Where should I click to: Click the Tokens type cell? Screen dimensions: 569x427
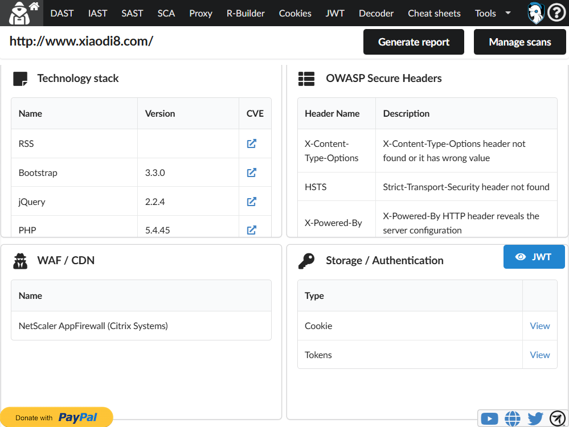[410, 355]
